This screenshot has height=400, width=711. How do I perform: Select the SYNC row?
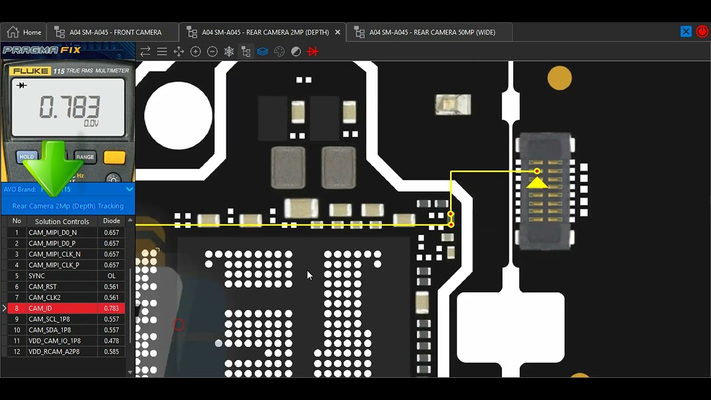tap(67, 276)
